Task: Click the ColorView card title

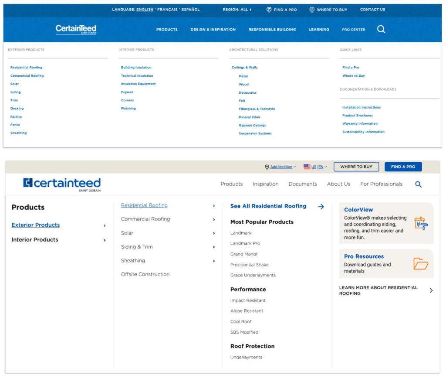Action: coord(358,210)
